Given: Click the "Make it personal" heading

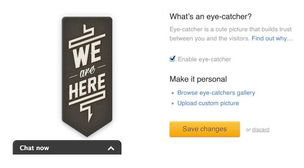Looking at the screenshot, I should pos(198,79).
